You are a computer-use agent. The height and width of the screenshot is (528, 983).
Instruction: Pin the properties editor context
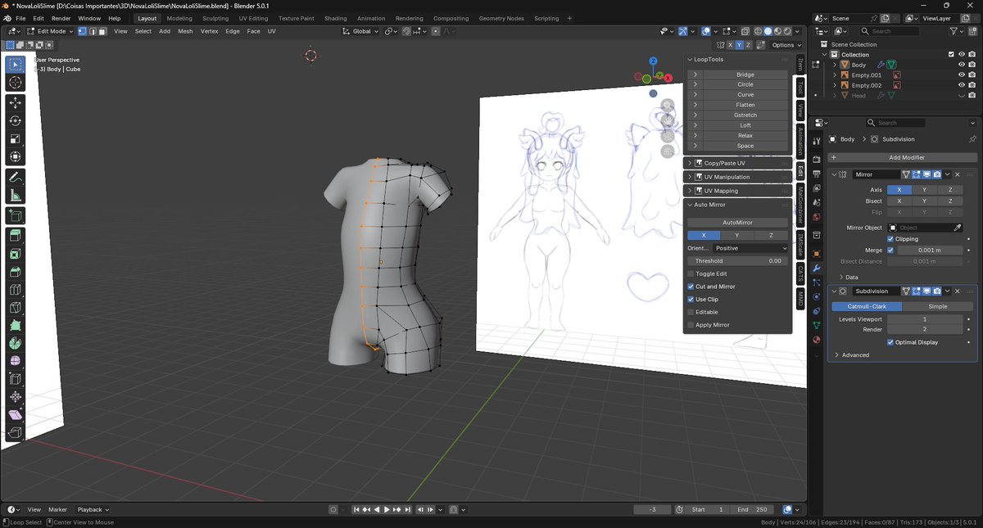coord(972,139)
